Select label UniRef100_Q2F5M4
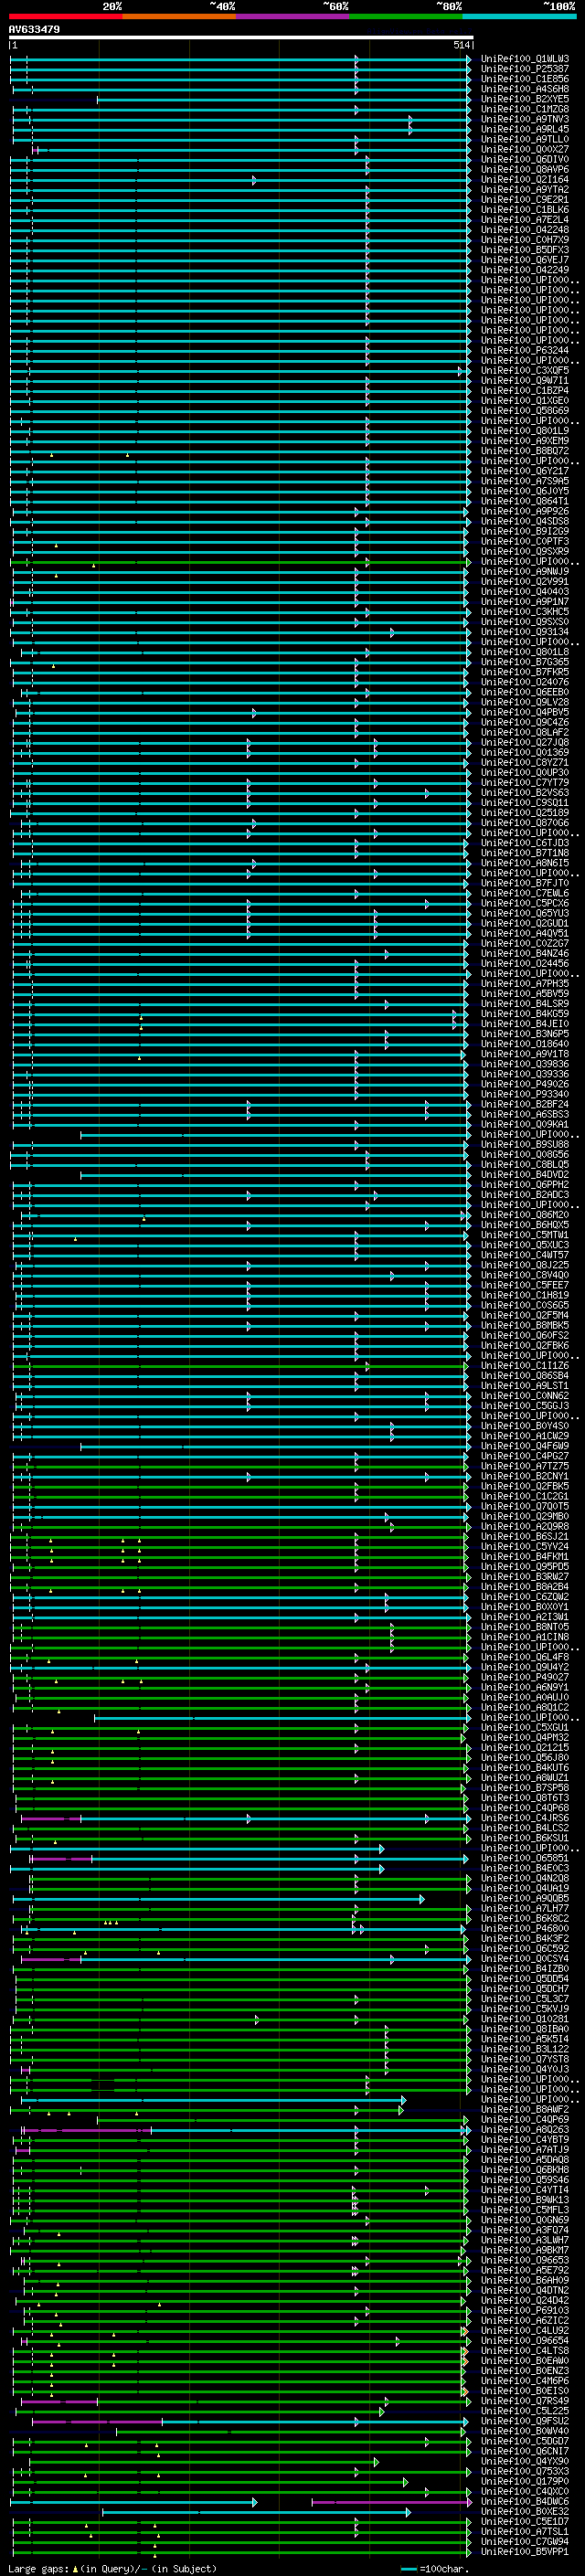The image size is (585, 2576). click(x=525, y=1315)
